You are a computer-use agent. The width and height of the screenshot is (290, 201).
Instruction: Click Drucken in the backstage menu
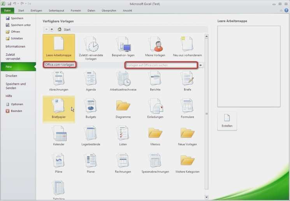11,76
